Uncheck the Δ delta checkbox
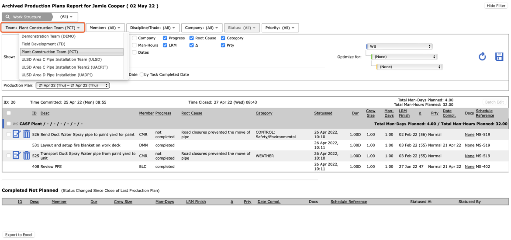Image resolution: width=511 pixels, height=240 pixels. 192,45
